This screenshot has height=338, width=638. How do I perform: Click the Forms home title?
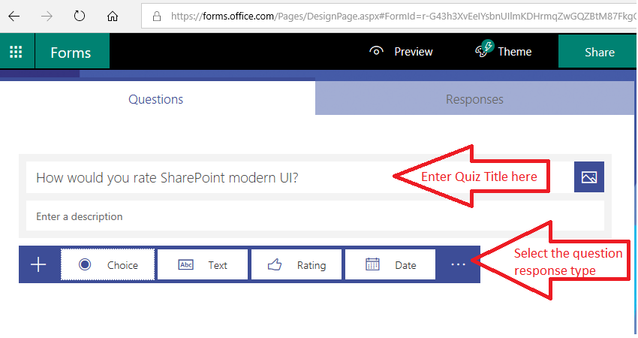[x=72, y=52]
